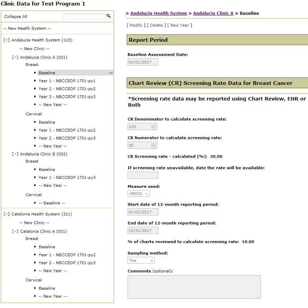Click the Delete link
This screenshot has width=308, height=308.
coord(156,25)
